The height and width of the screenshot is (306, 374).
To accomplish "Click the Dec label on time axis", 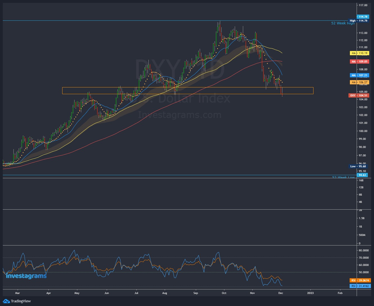I will 281,293.
